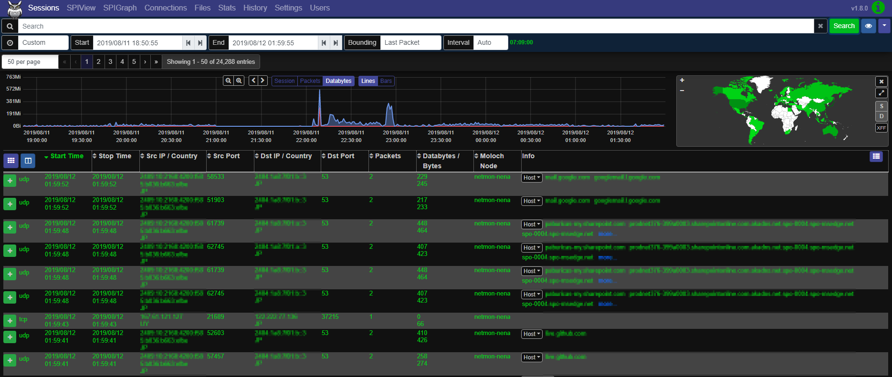Screen dimensions: 892x377
Task: Click the green info icon in header
Action: 878,8
